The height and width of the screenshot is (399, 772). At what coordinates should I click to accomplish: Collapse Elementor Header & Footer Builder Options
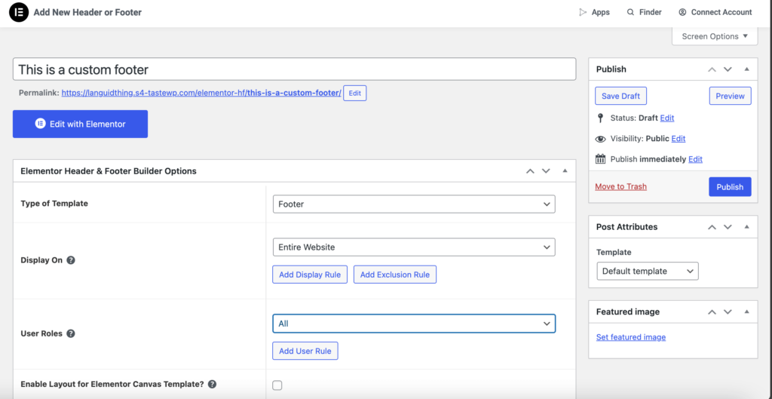tap(565, 171)
